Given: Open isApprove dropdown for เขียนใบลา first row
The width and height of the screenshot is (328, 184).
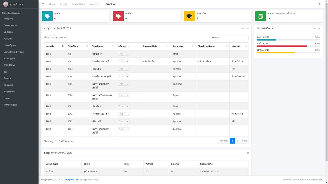Looking at the screenshot, I should pyautogui.click(x=124, y=54).
